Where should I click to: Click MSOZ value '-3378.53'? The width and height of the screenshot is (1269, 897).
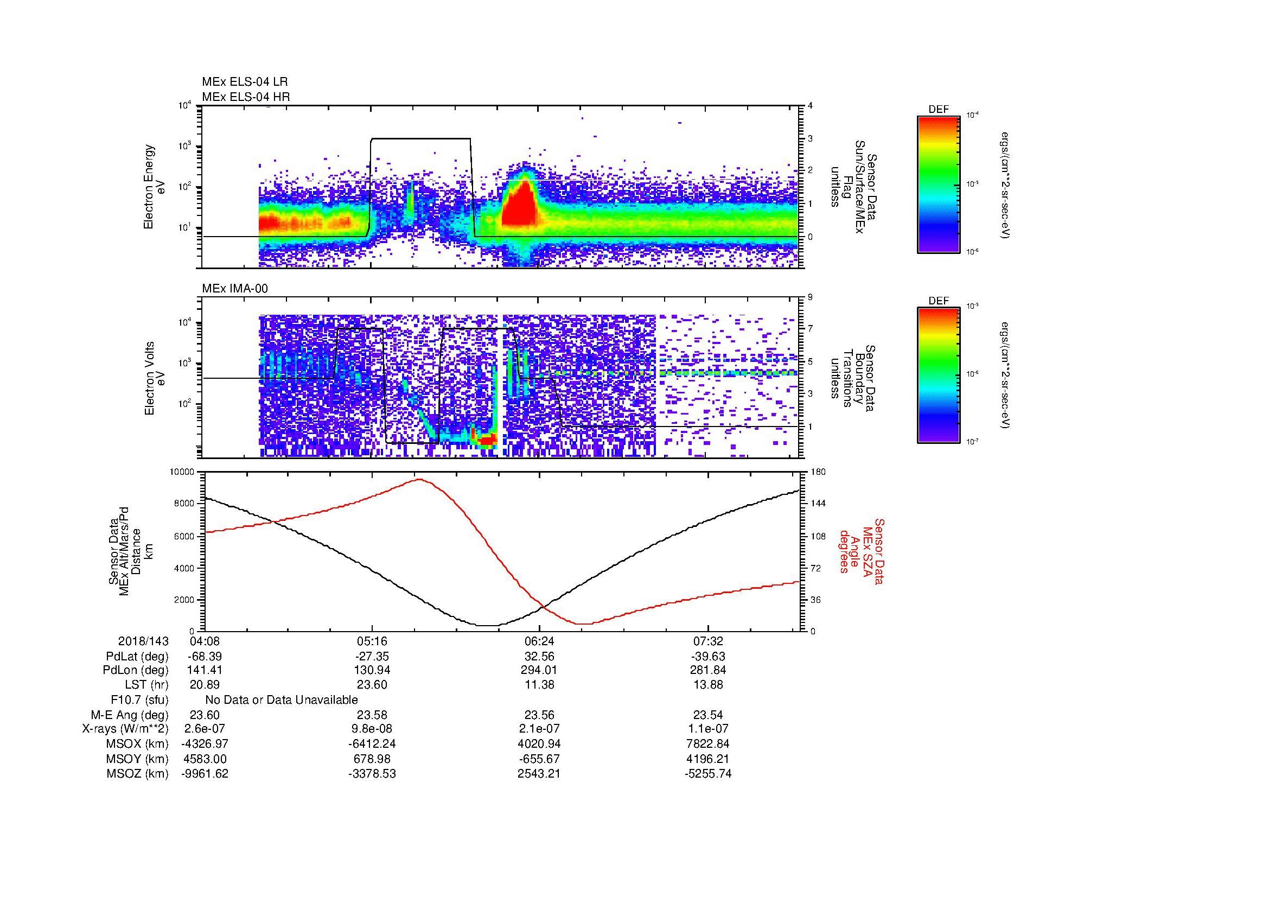click(372, 774)
